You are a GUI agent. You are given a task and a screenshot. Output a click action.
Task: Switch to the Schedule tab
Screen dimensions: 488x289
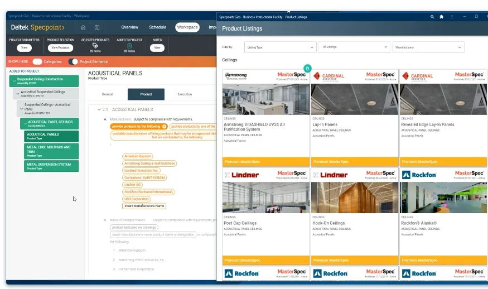pyautogui.click(x=157, y=27)
